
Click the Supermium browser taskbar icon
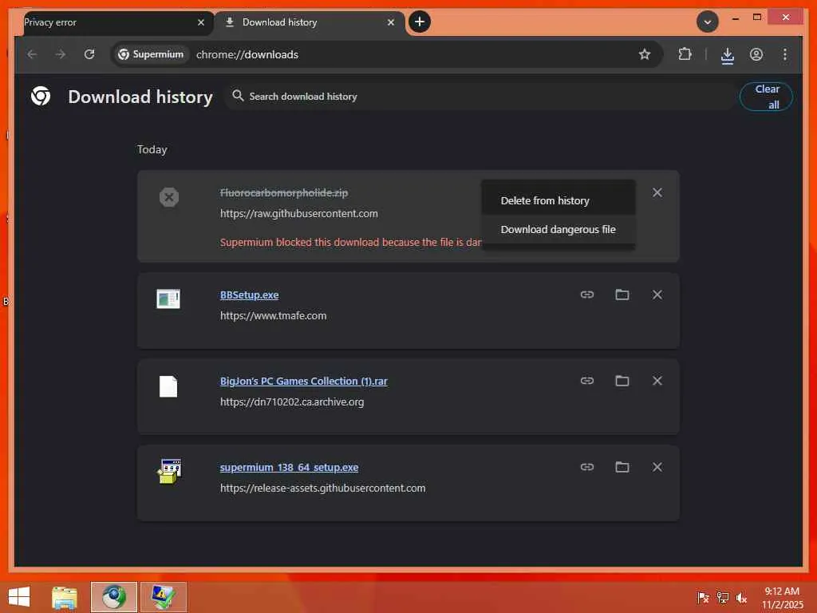(113, 597)
